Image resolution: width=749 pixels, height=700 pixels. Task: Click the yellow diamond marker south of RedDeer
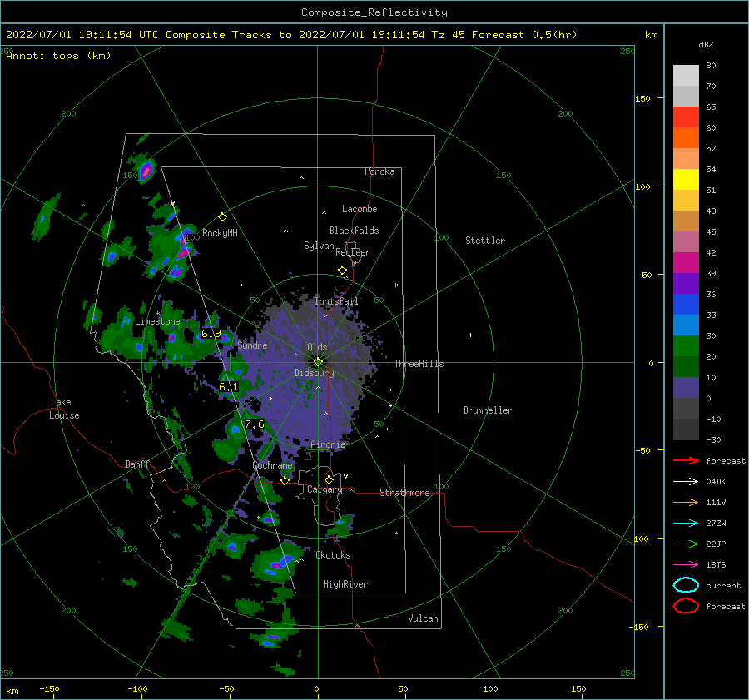click(343, 271)
